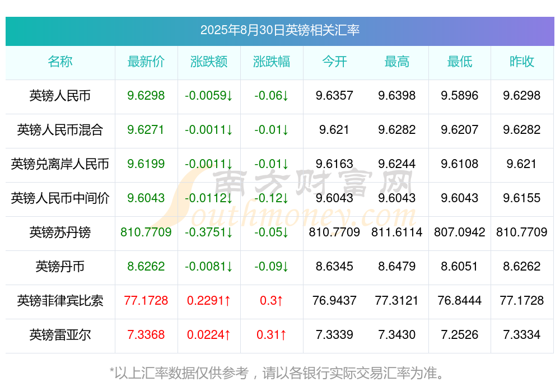Click the low price 8.6051

tap(459, 266)
